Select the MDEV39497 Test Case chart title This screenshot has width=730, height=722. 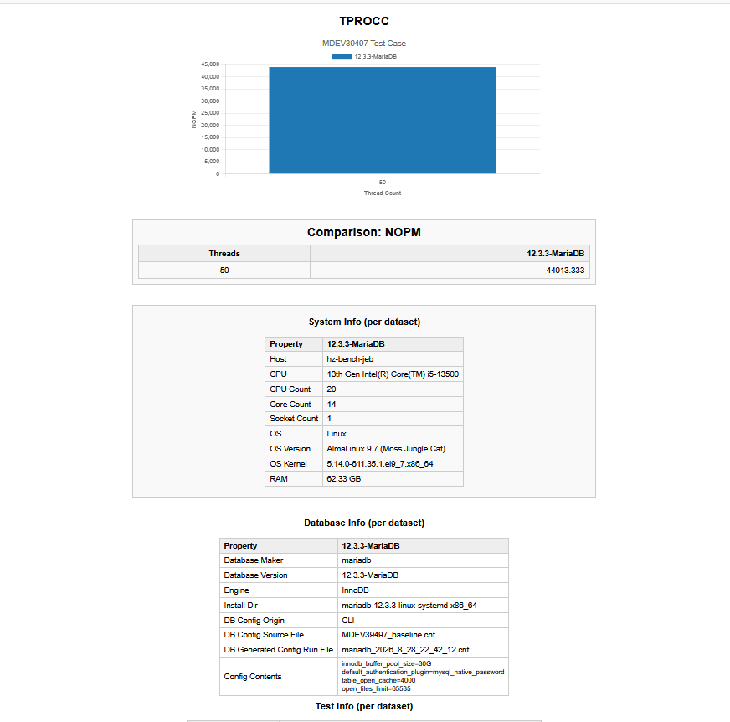364,44
